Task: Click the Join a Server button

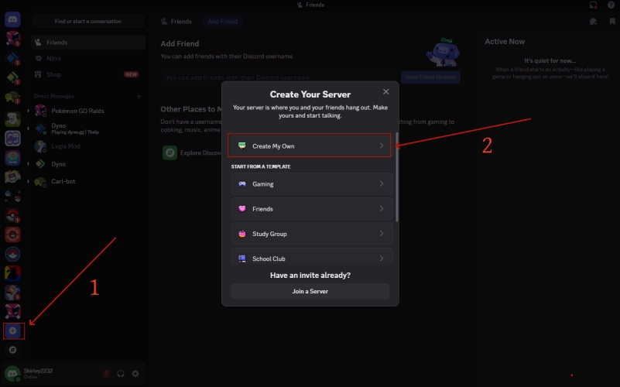Action: pos(310,291)
